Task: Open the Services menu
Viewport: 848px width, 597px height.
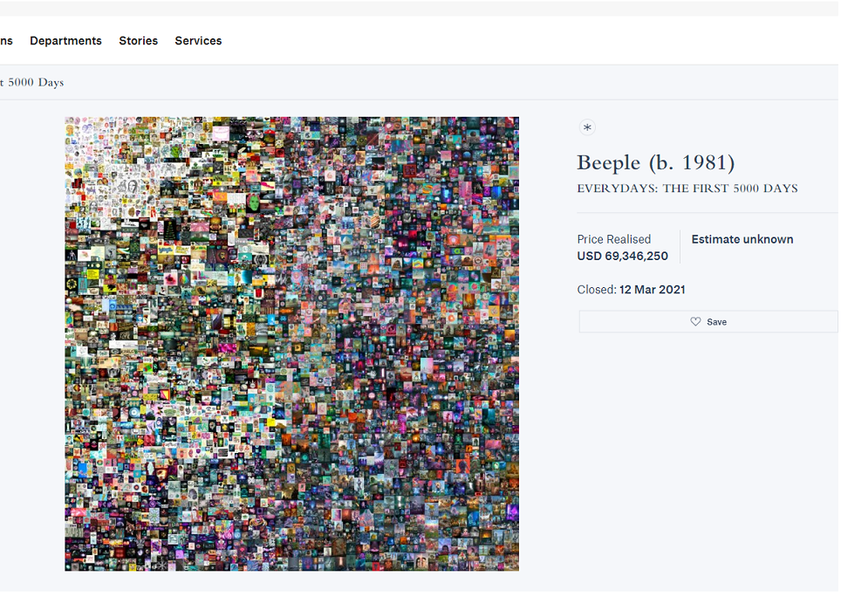Action: click(x=198, y=41)
